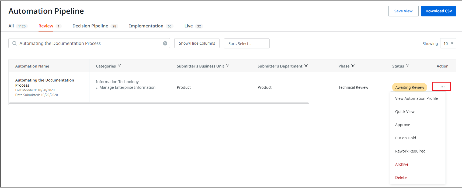Filter Submitter's Department column

coord(306,66)
